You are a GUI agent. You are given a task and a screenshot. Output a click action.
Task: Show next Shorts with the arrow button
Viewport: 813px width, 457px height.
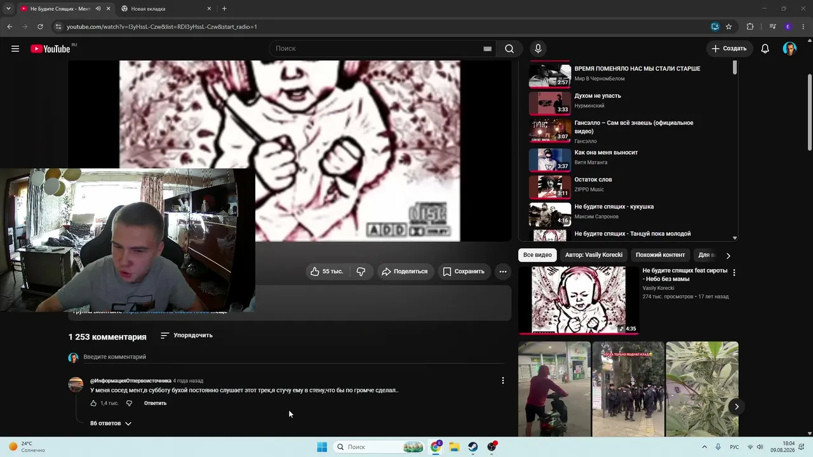click(737, 406)
